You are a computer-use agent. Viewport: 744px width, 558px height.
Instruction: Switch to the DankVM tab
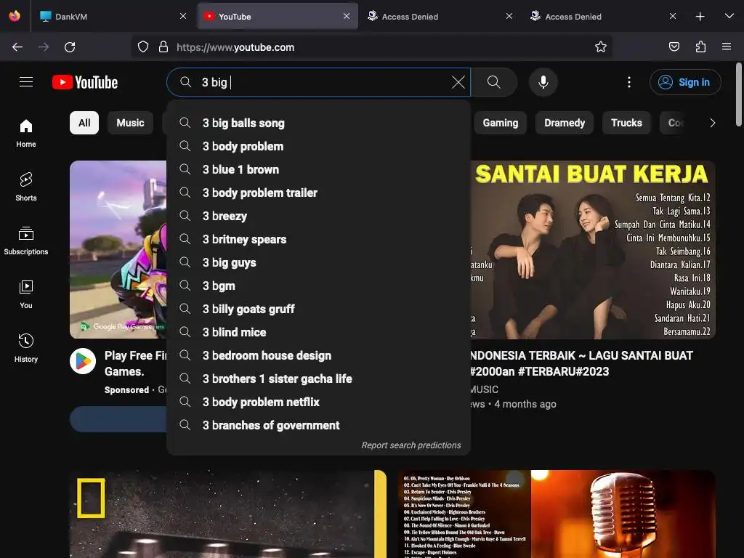(x=111, y=16)
